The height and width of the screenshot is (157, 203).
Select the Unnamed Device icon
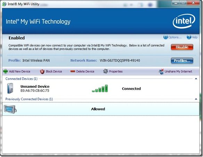tap(10, 88)
